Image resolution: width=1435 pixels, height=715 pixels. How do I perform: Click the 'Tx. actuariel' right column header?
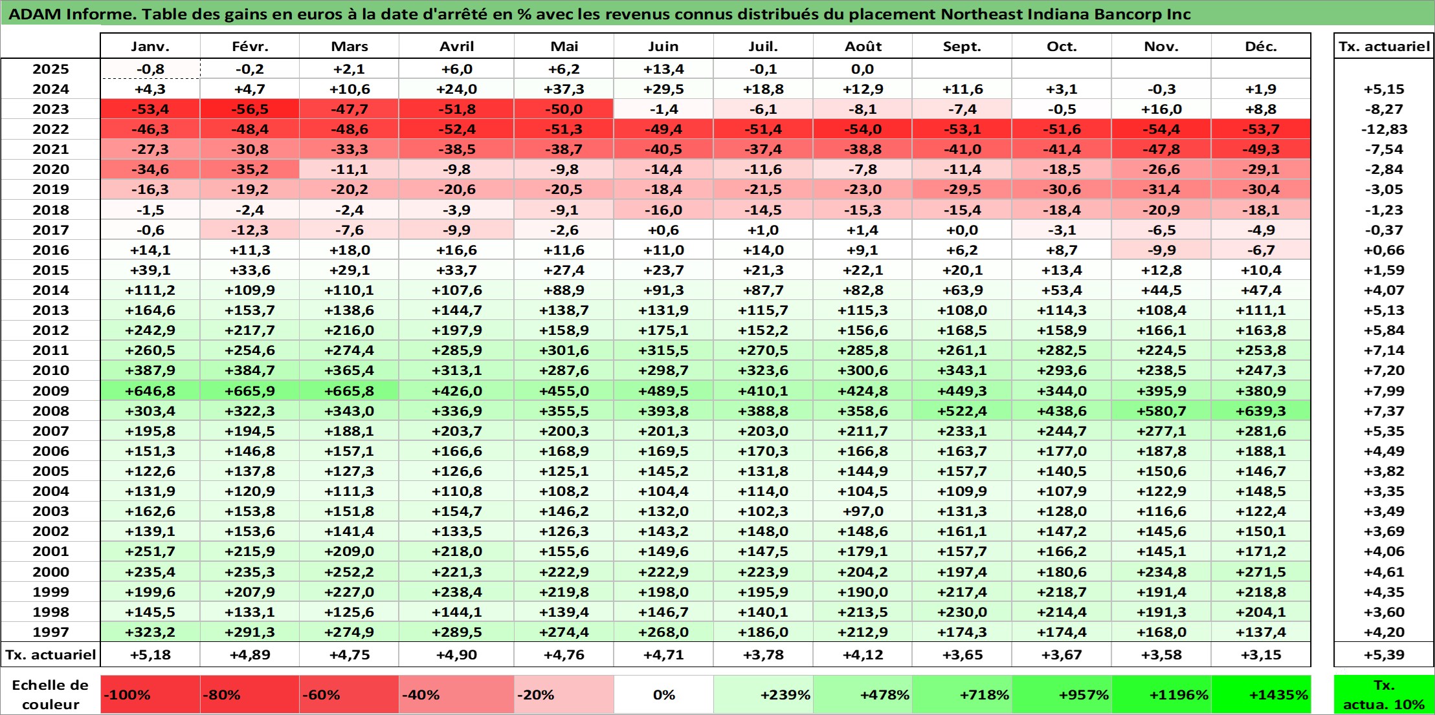tap(1384, 46)
